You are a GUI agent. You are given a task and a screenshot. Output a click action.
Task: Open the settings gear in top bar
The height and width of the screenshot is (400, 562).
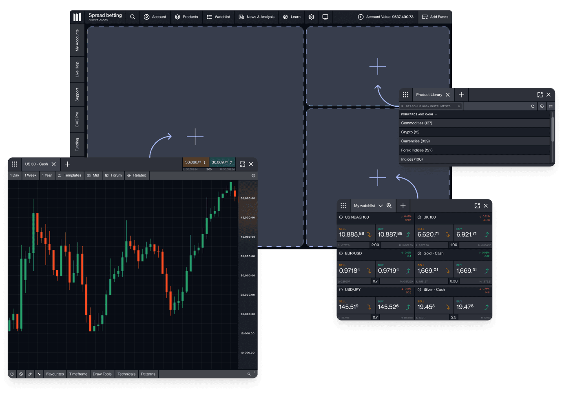pyautogui.click(x=311, y=17)
